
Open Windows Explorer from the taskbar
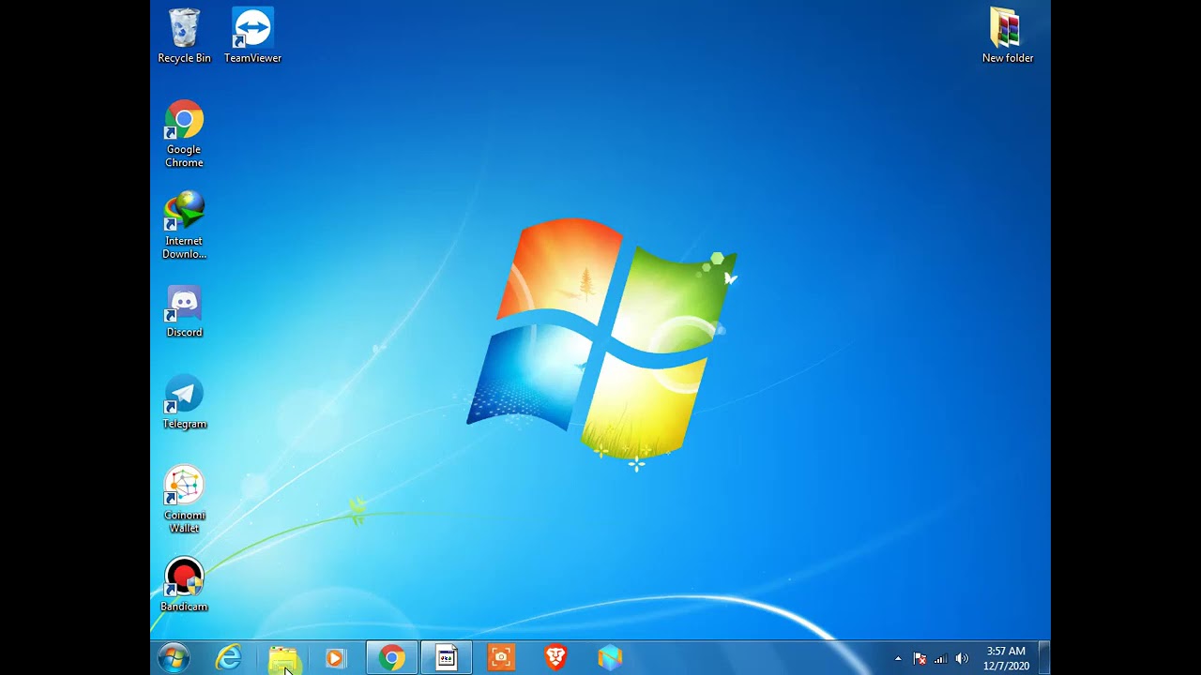click(282, 658)
